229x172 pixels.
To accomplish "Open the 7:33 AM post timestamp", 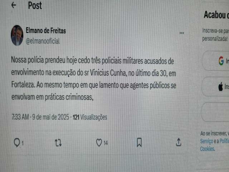I will pyautogui.click(x=20, y=117).
